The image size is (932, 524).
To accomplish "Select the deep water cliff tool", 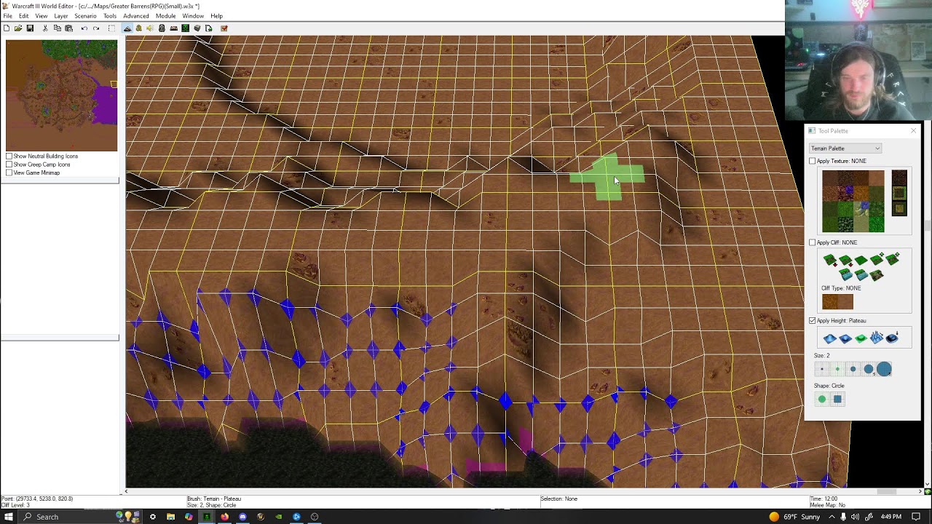I will (845, 274).
